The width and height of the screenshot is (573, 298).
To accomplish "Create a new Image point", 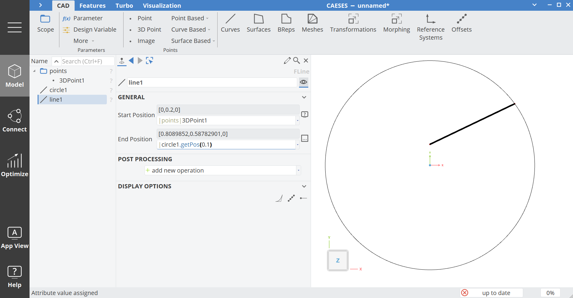I will (142, 41).
